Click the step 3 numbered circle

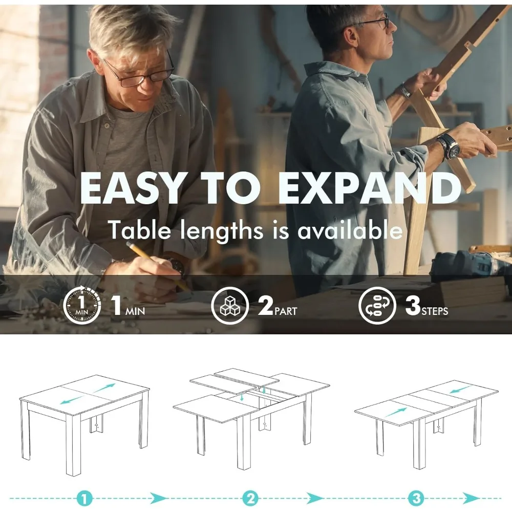(416, 499)
